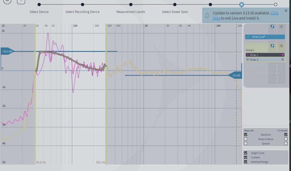291x171 pixels.
Task: Disable the Target Curve checkbox
Action: point(246,153)
